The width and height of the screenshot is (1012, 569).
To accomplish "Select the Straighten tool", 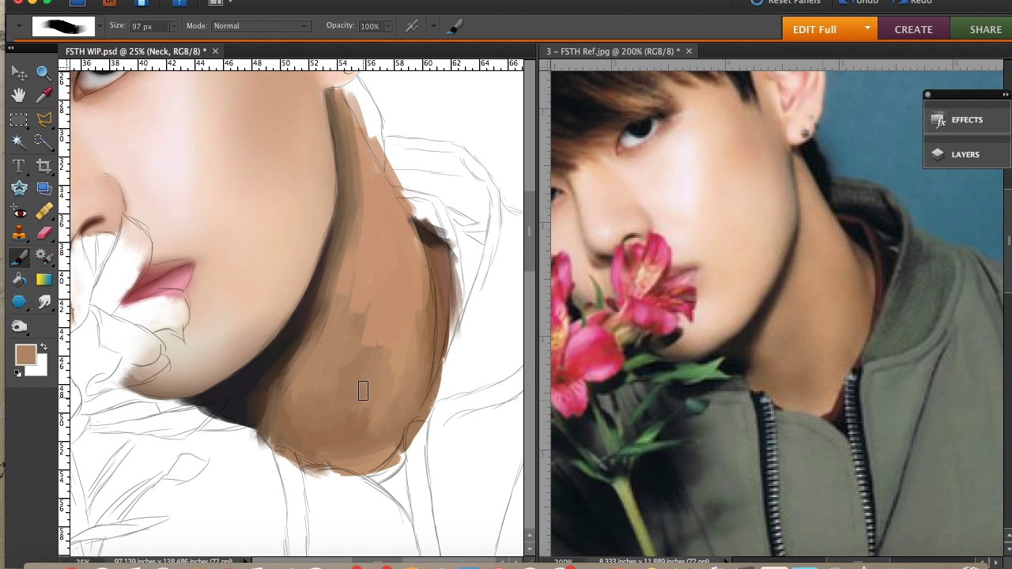I will point(43,188).
